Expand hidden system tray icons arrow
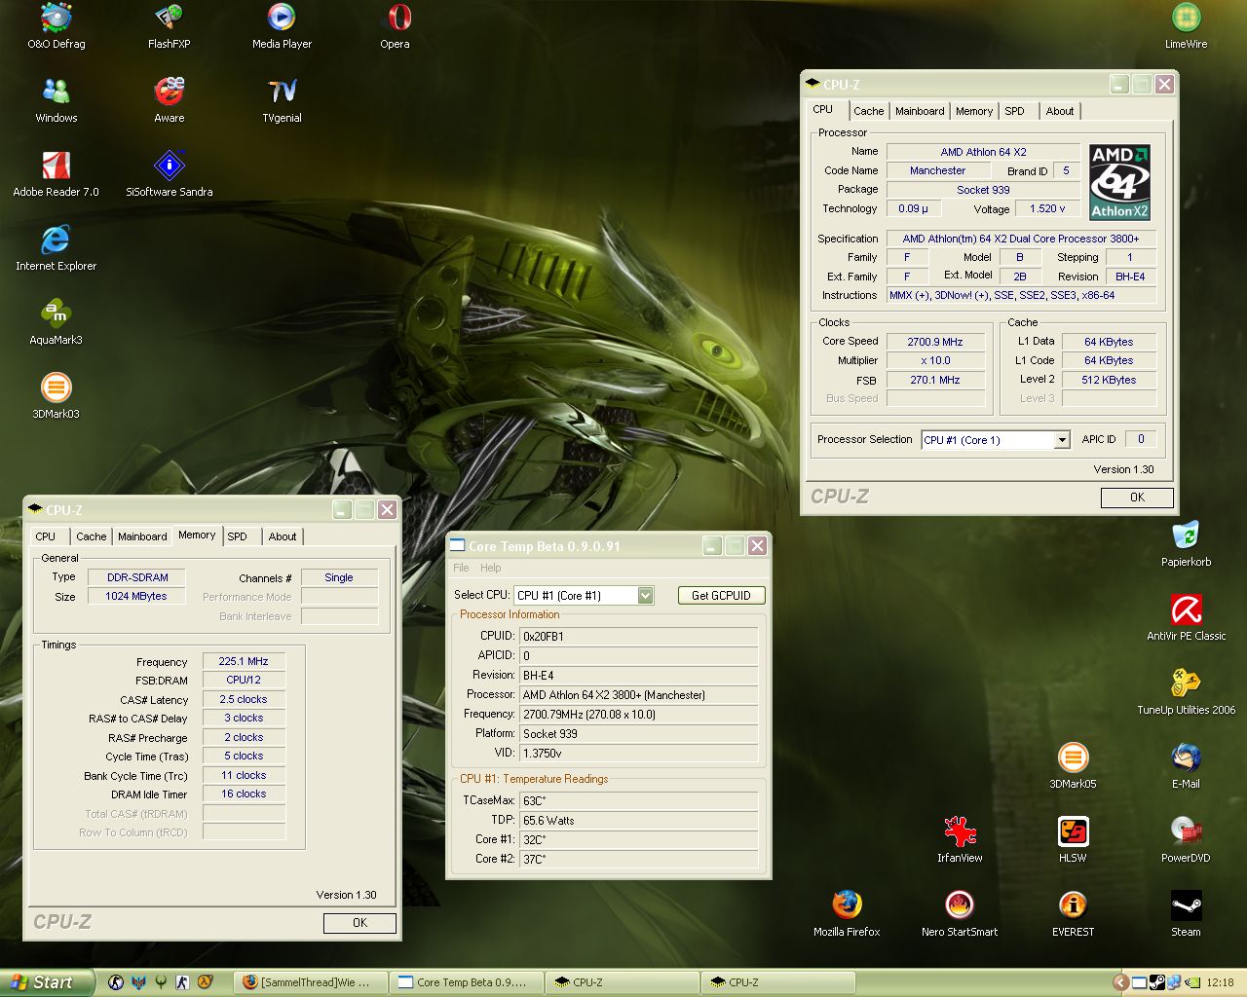The image size is (1247, 997). pos(1120,983)
